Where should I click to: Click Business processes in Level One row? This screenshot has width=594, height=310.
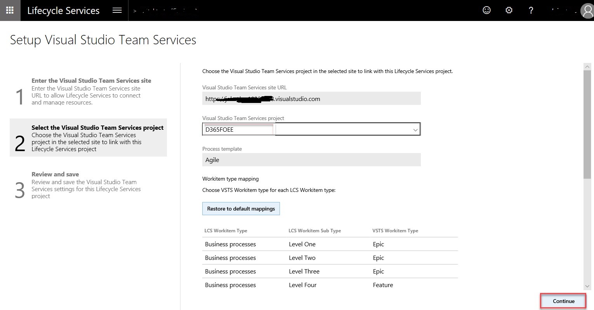(x=230, y=244)
